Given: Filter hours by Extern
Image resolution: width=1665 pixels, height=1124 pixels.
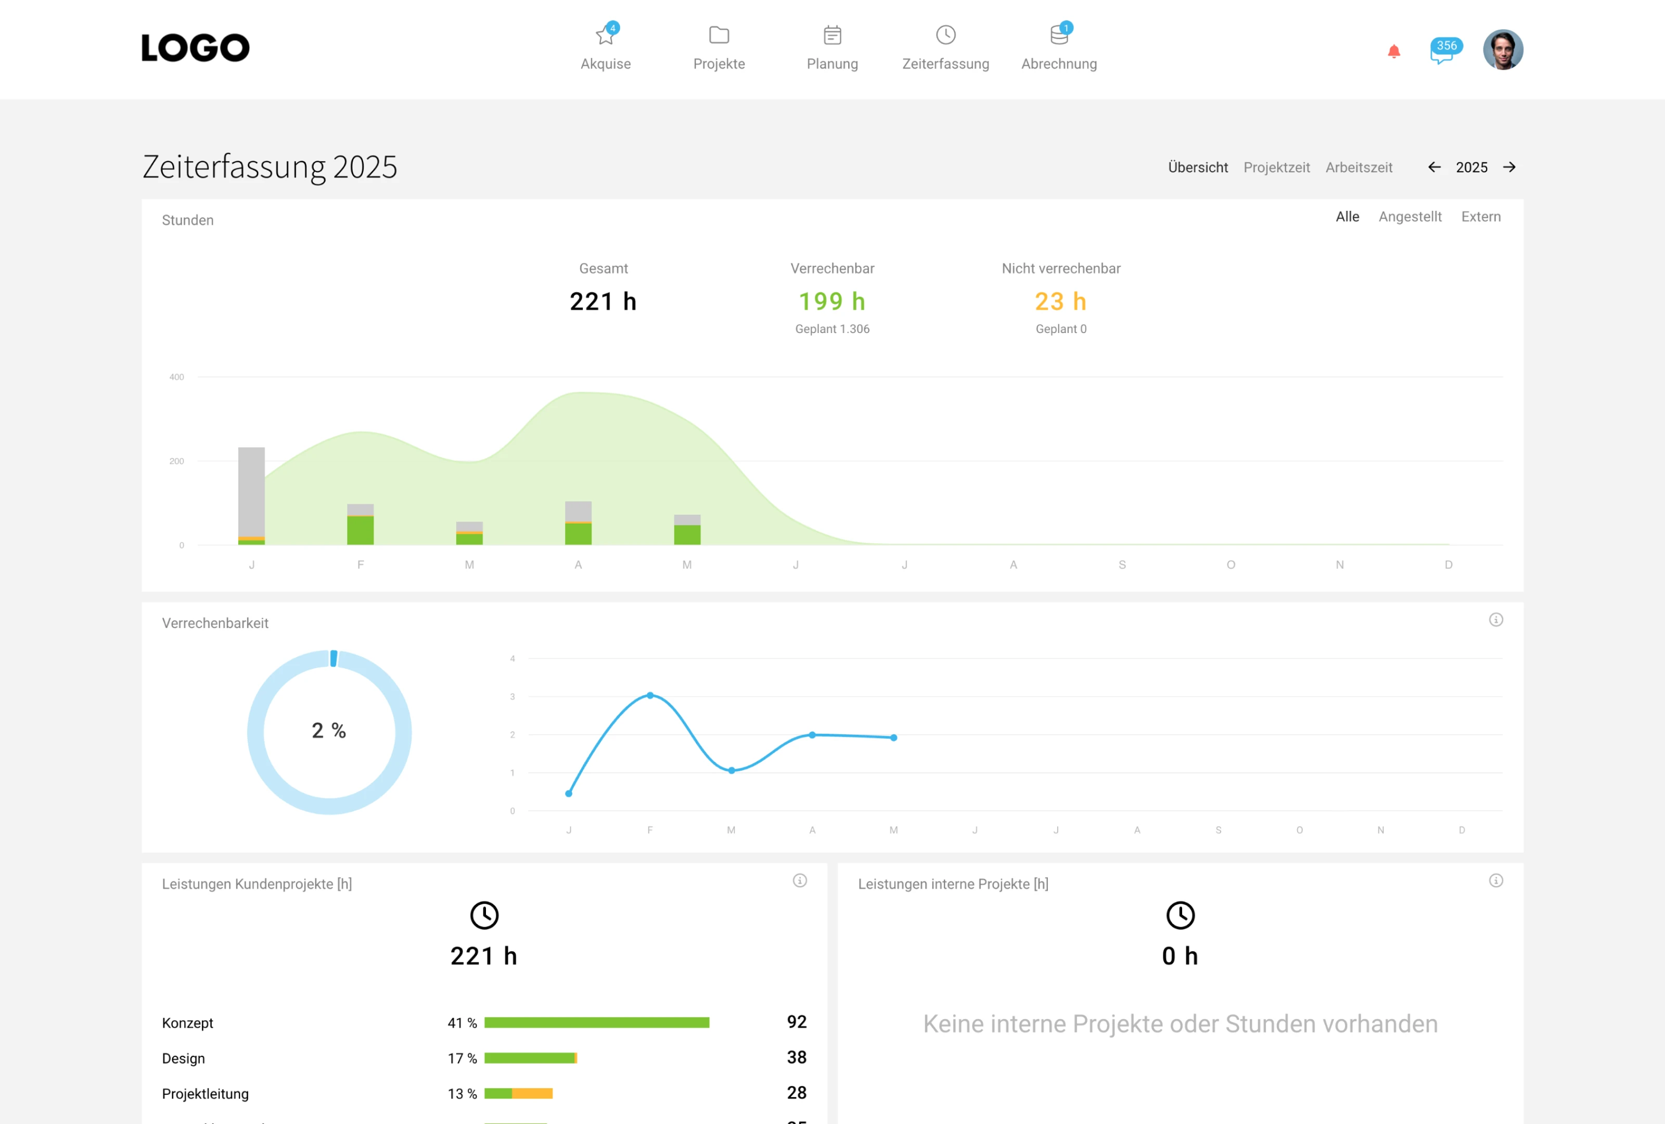Looking at the screenshot, I should pyautogui.click(x=1480, y=217).
